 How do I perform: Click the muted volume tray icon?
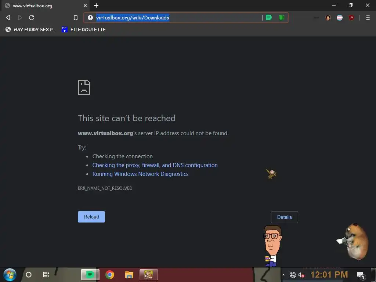[301, 275]
